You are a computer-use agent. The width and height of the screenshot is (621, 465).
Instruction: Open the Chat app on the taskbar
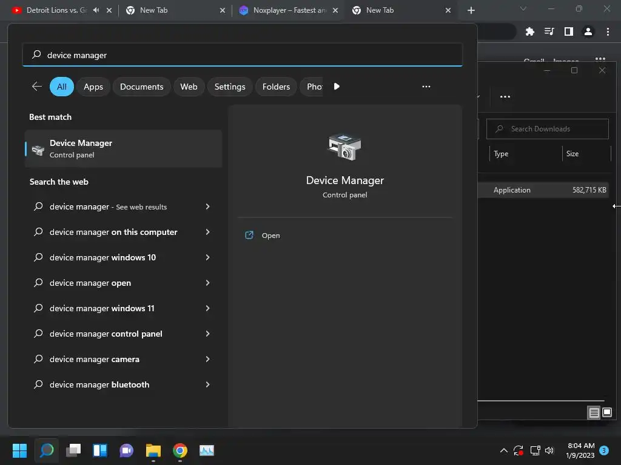point(126,450)
